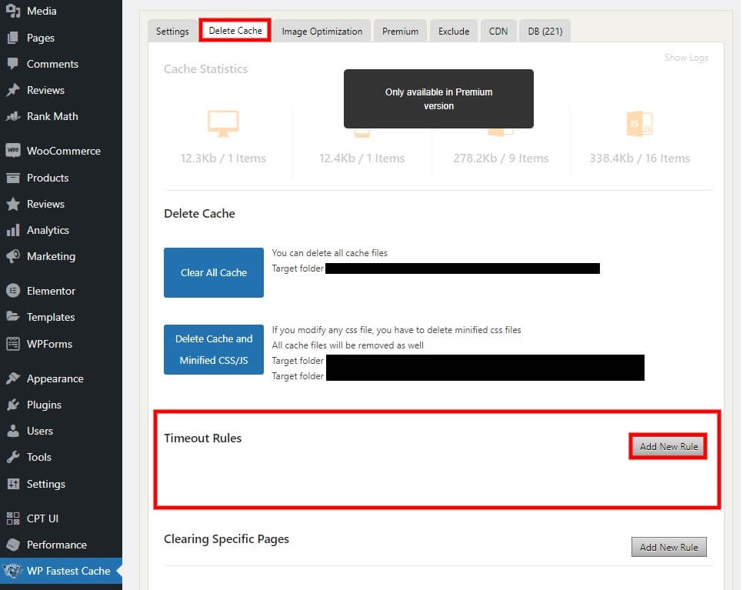Click the Appearance paintbrush icon
Viewport: 743px width, 590px height.
(x=13, y=378)
